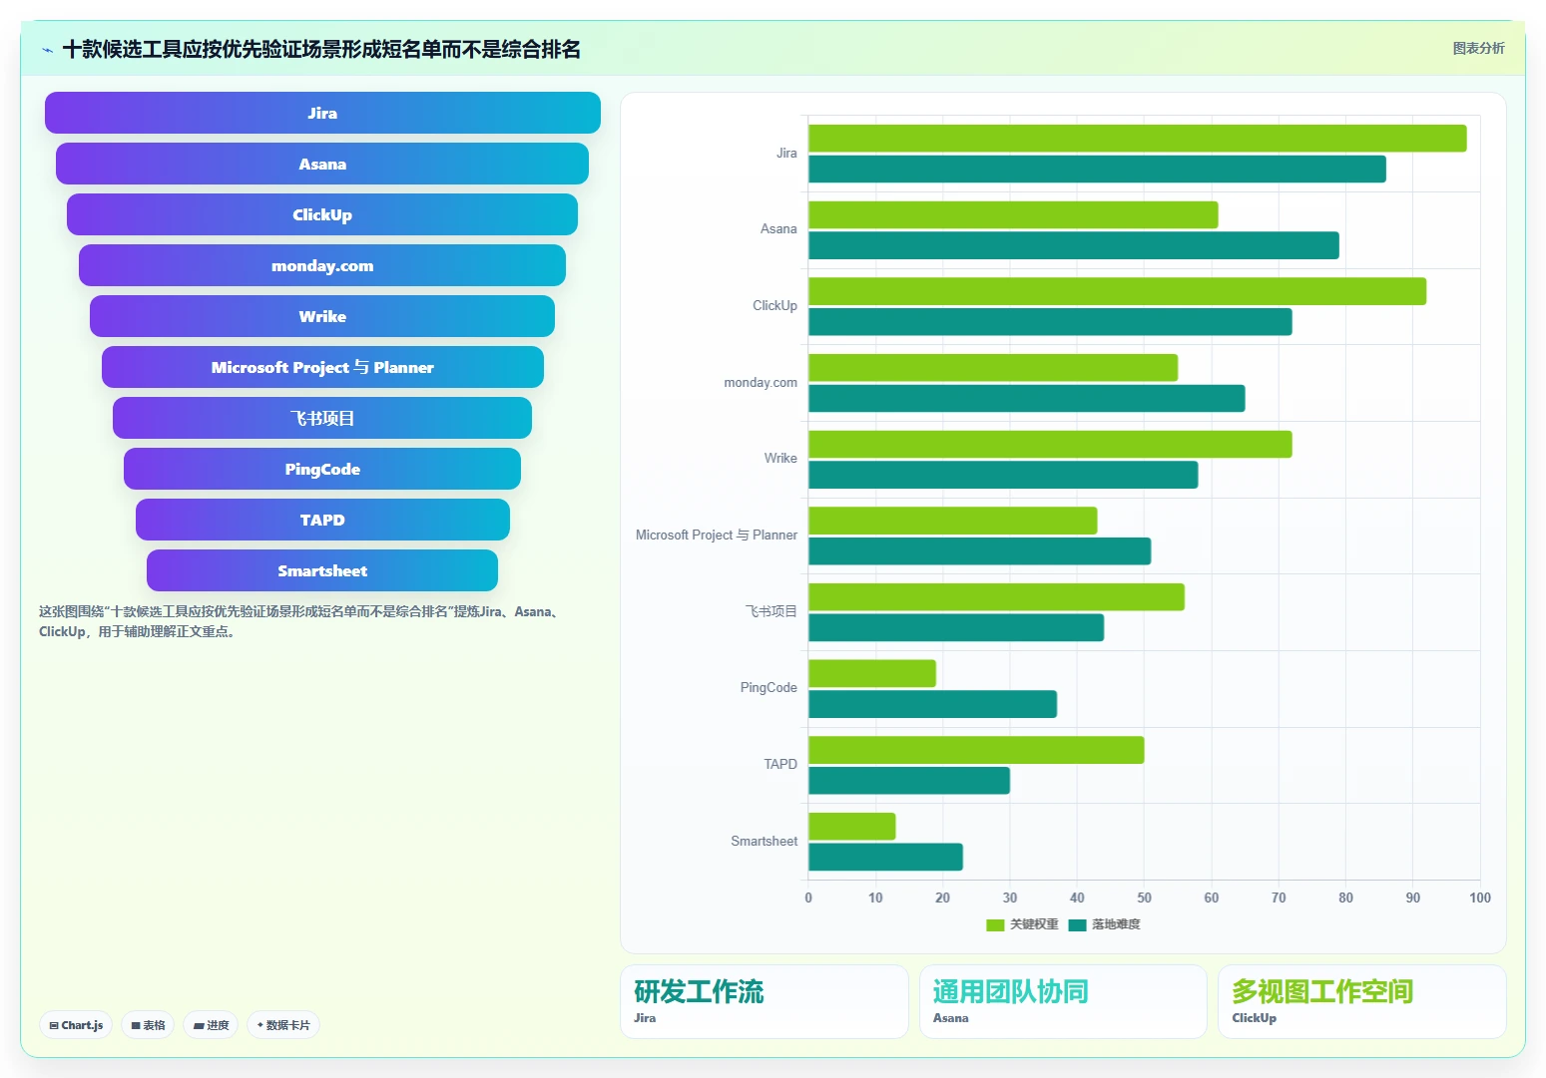Toggle the 落地难度 legend swatch

(x=1077, y=924)
